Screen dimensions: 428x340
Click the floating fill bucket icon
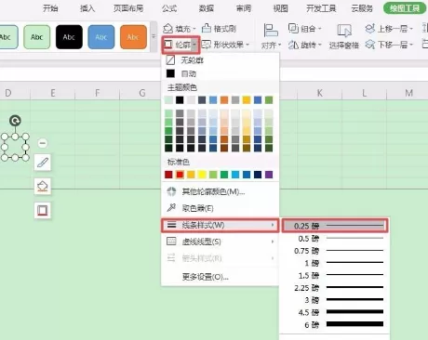click(43, 186)
